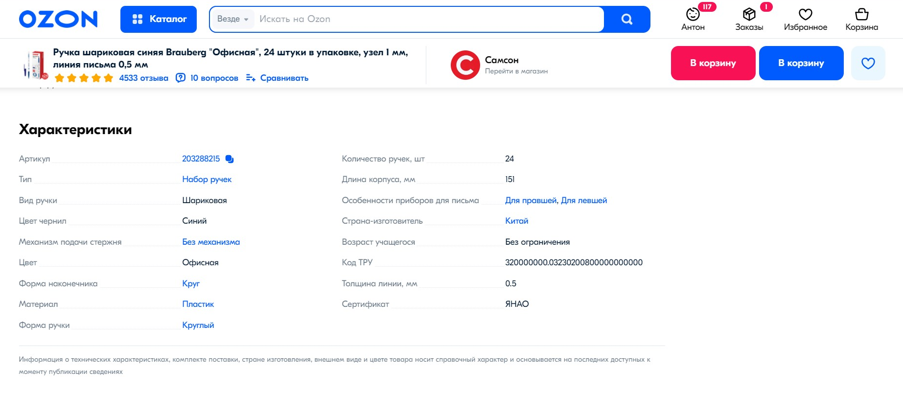Open the 4533 отзыва reviews link
Screen dimensions: 903x393
tap(143, 78)
